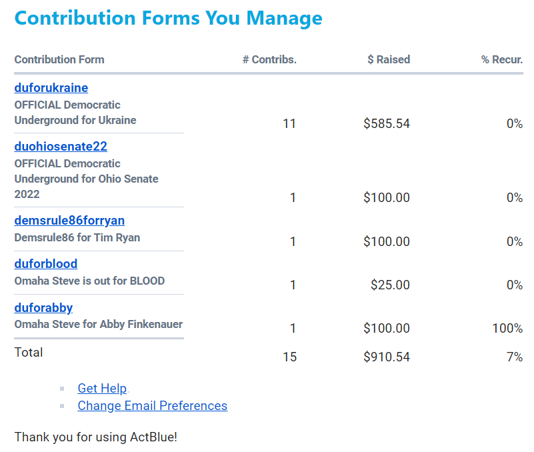
Task: Open the demsrule86forryan form link
Action: (x=69, y=221)
